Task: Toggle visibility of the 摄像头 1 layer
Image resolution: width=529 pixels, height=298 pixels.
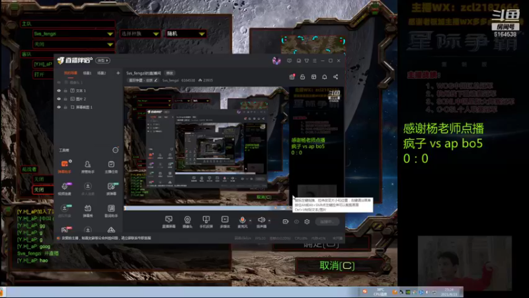Action: 59,82
